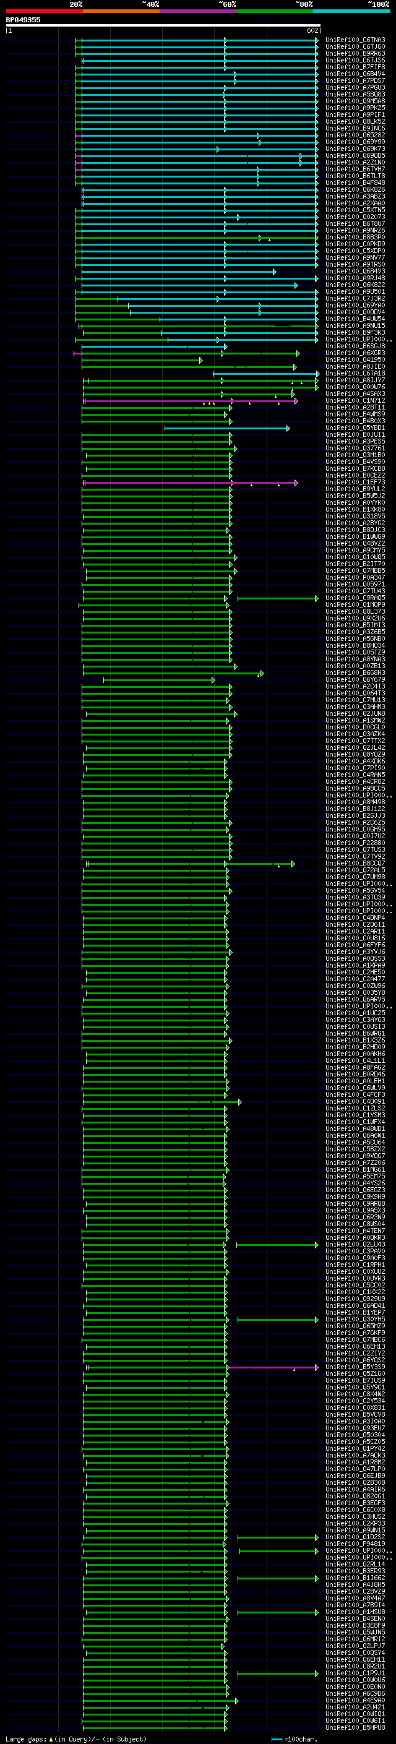Open the UniRef100_B4F848 hit label

(x=355, y=183)
